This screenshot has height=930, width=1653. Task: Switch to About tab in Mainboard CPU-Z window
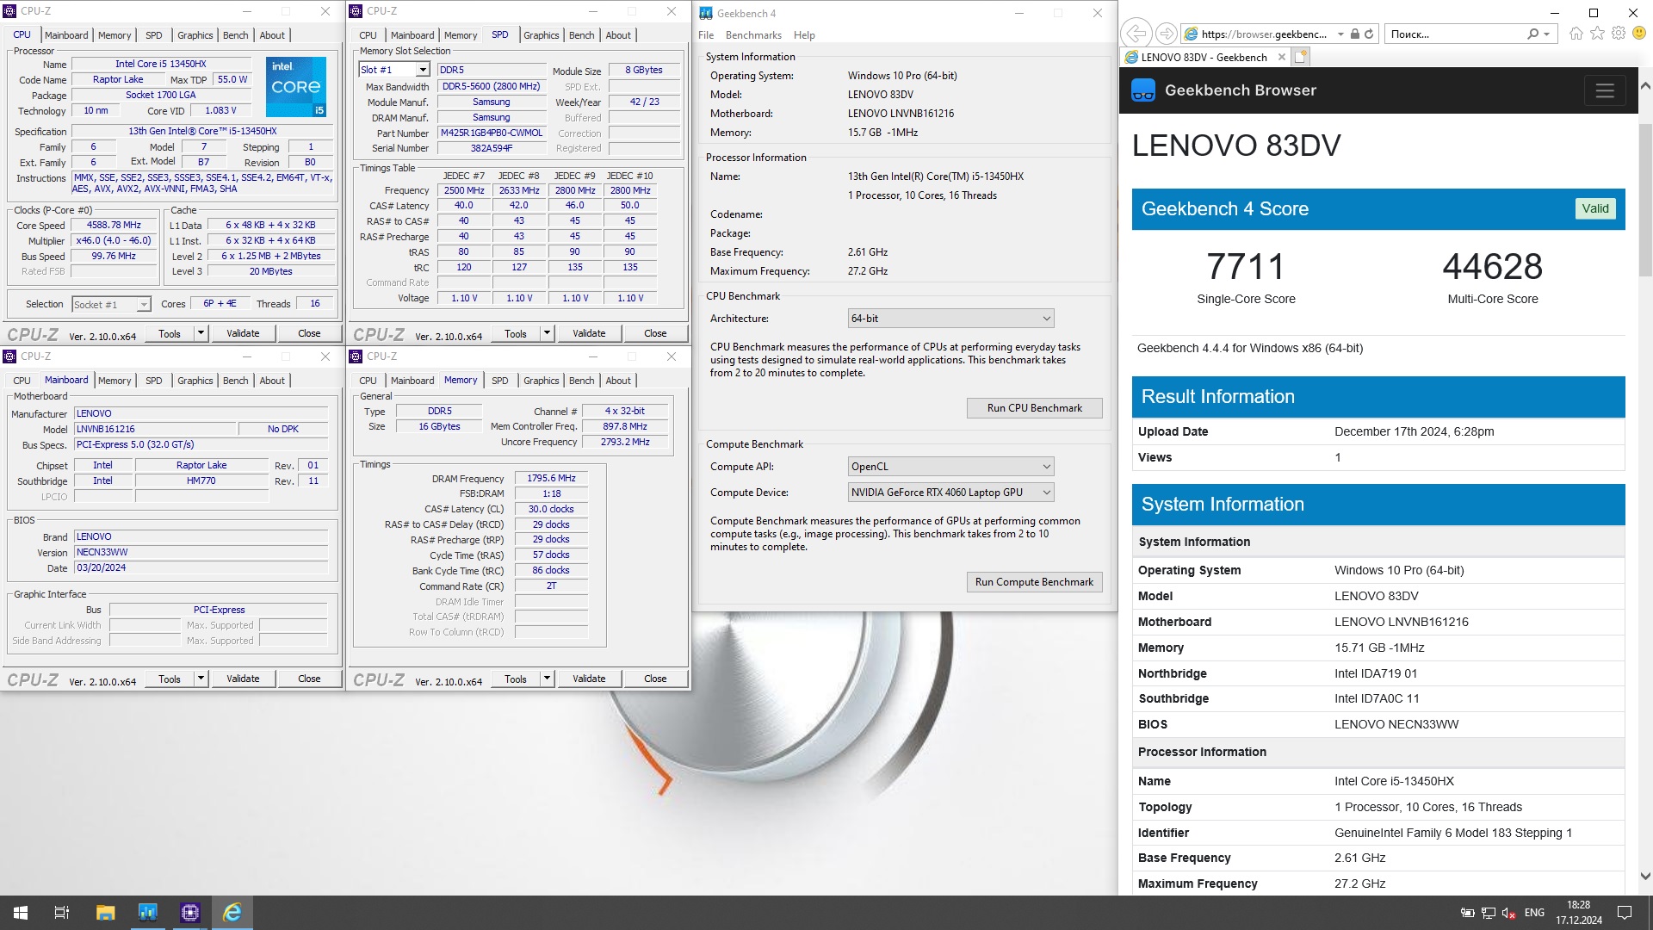pyautogui.click(x=272, y=381)
